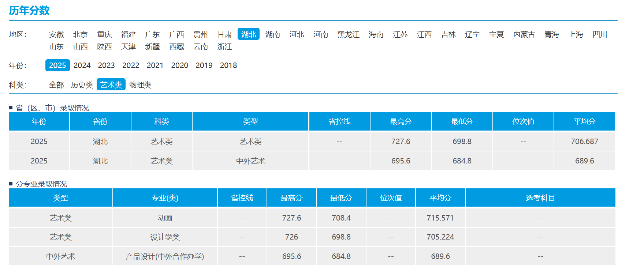Click the 设计学类 major cell
The height and width of the screenshot is (271, 618).
pyautogui.click(x=165, y=237)
